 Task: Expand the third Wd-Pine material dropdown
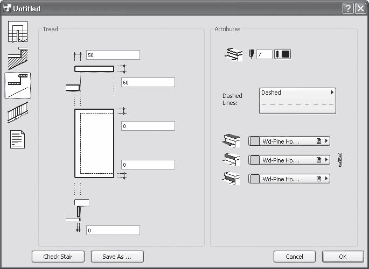pos(289,179)
